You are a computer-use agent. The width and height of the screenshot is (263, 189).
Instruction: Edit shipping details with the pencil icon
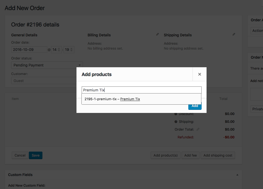[234, 34]
